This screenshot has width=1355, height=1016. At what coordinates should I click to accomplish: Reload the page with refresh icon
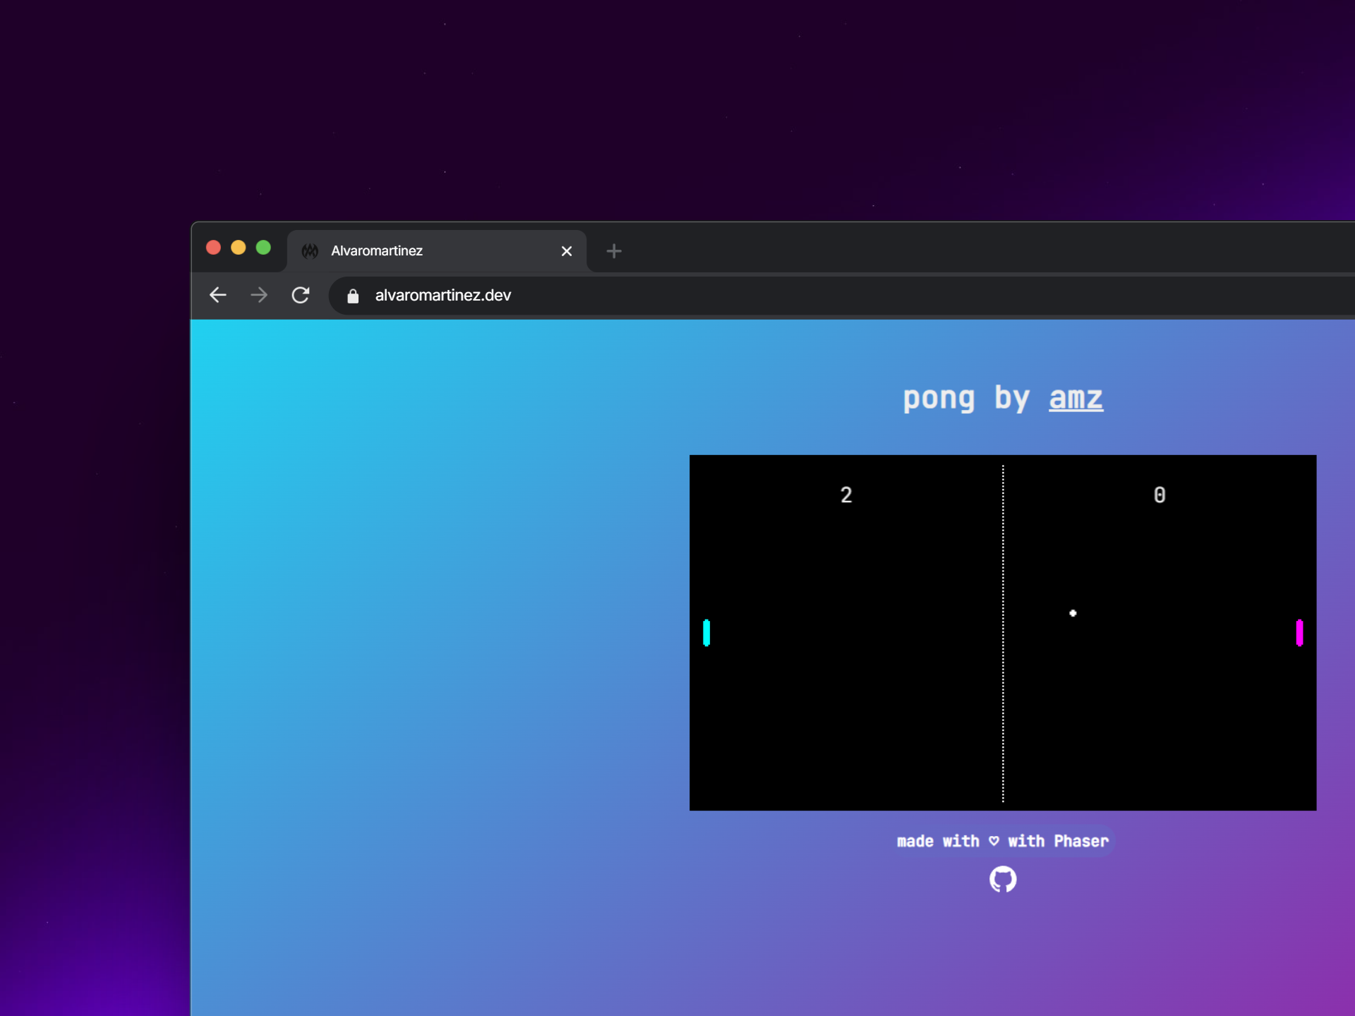tap(301, 295)
